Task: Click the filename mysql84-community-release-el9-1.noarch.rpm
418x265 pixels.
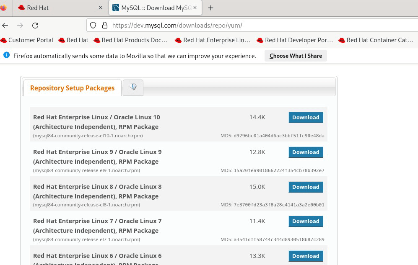Action: pyautogui.click(x=87, y=170)
